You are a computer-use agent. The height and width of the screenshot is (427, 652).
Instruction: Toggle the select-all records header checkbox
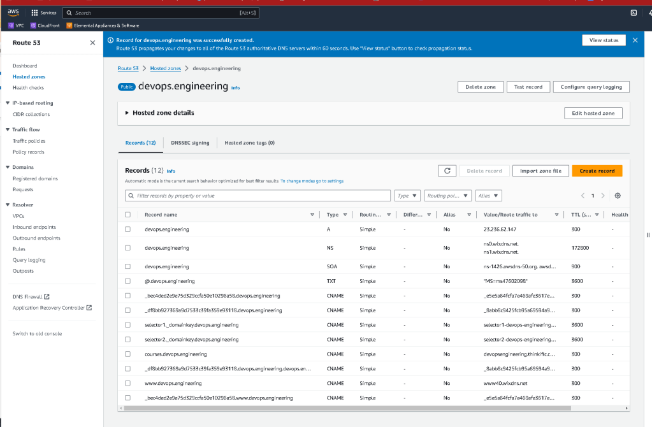click(127, 215)
